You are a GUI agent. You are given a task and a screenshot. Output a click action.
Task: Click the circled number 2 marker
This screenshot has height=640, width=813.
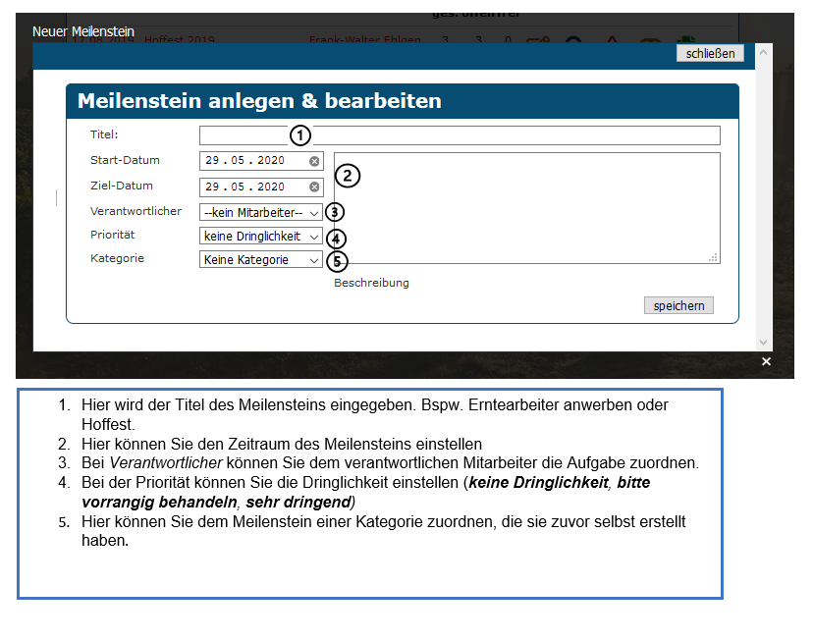point(348,177)
